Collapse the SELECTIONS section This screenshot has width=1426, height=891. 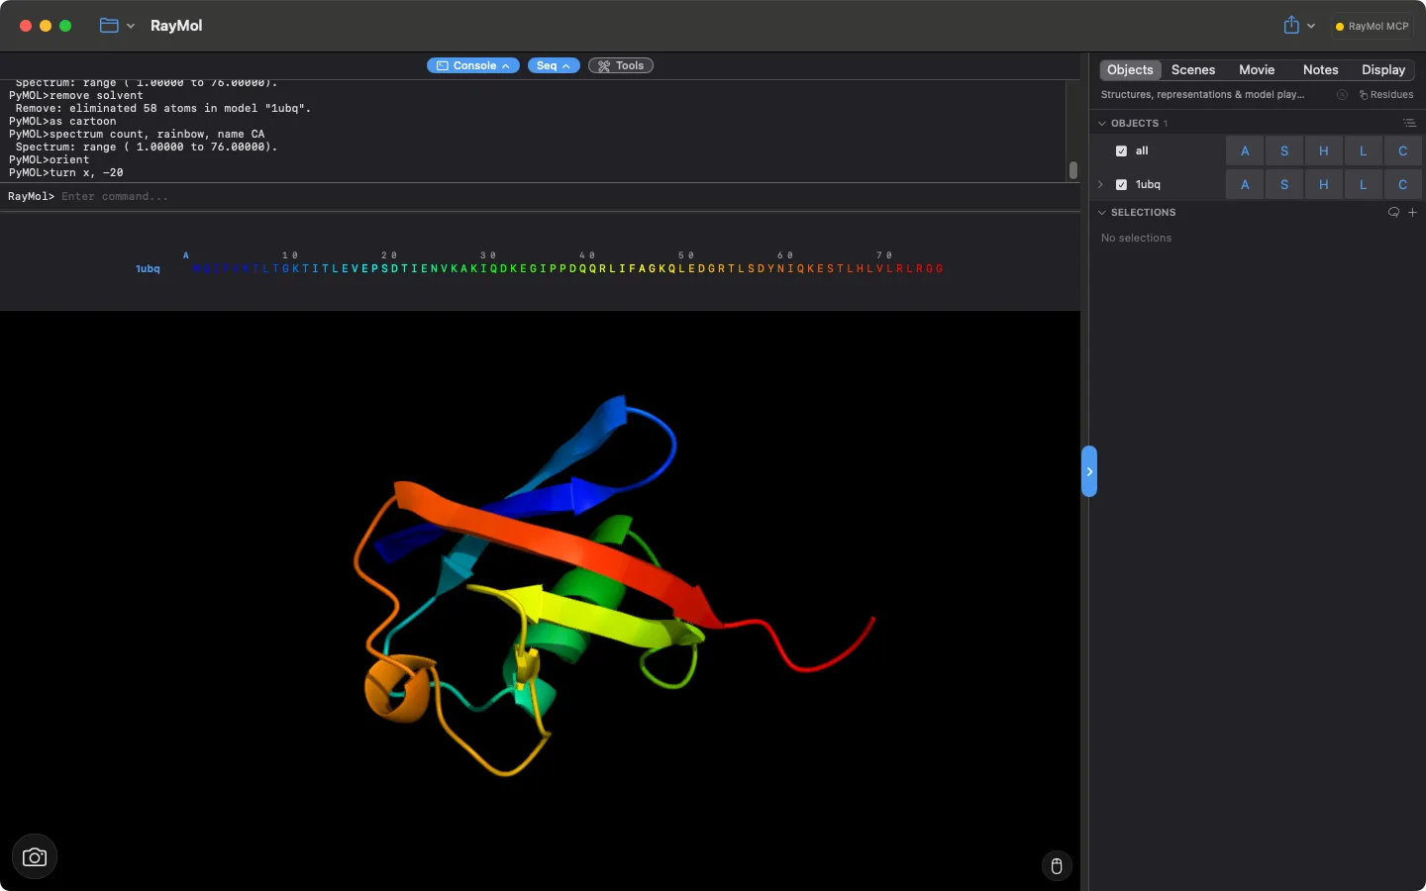point(1102,212)
